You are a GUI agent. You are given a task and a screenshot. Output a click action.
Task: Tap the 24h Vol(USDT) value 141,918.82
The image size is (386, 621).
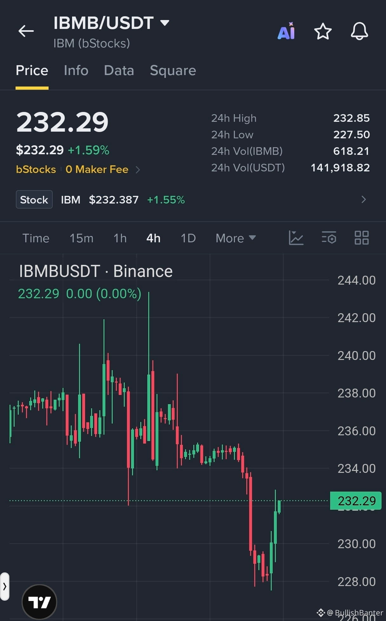click(x=340, y=168)
